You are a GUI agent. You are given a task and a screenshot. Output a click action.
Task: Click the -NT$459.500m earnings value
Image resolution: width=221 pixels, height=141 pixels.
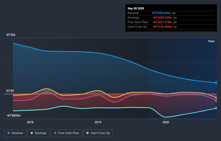point(162,17)
